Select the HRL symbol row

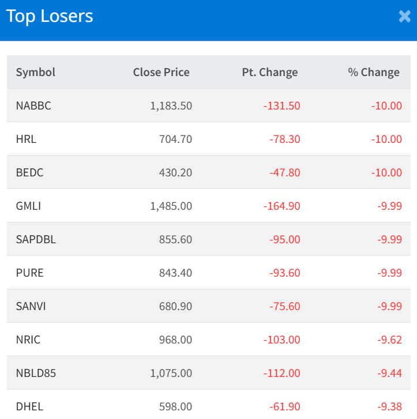pos(26,139)
